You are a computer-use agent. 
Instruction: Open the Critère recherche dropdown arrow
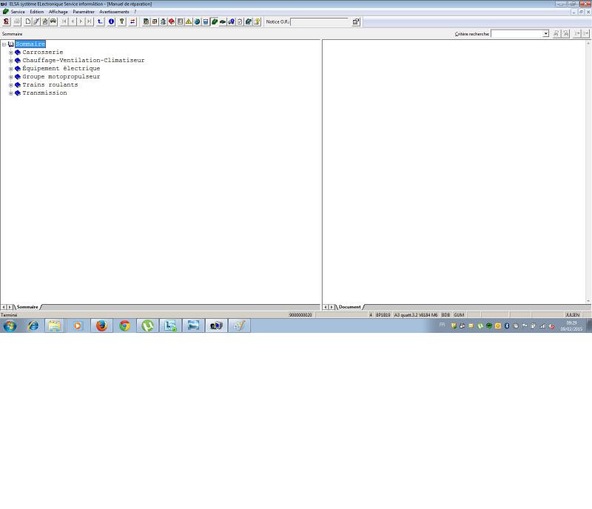click(x=545, y=33)
